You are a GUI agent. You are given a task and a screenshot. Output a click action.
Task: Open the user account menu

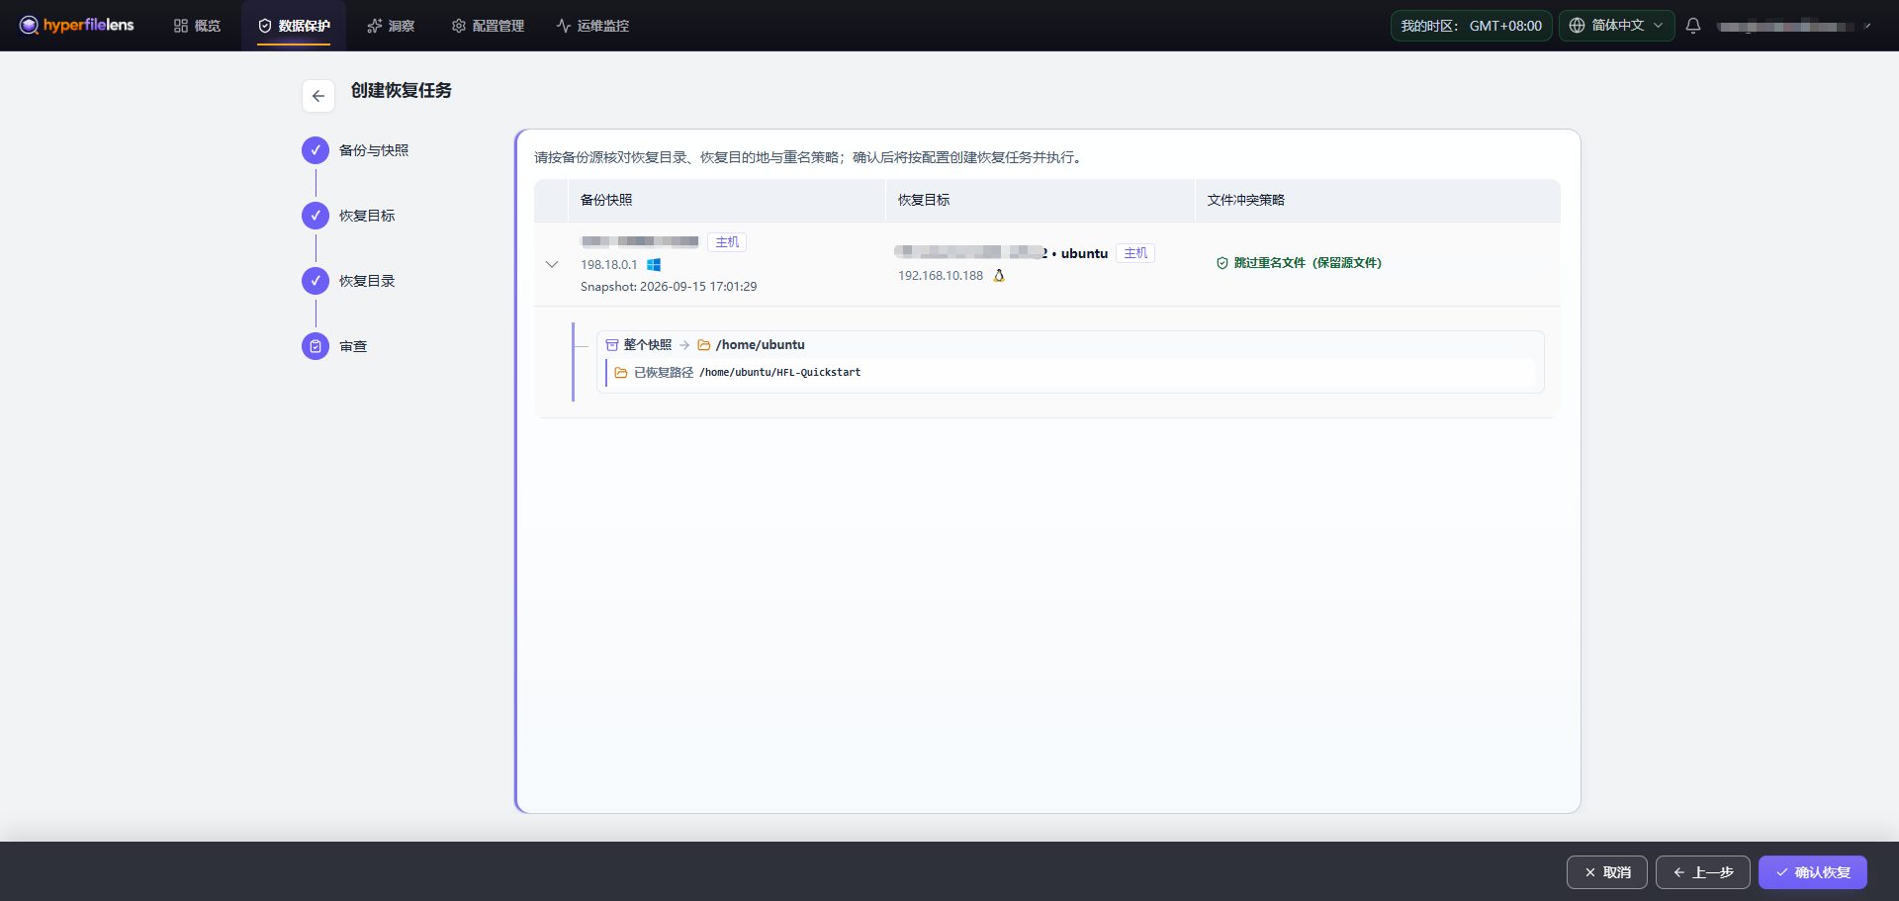(x=1793, y=26)
